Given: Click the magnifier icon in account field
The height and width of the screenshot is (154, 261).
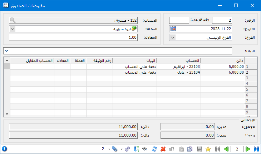Looking at the screenshot, I should coord(13,20).
